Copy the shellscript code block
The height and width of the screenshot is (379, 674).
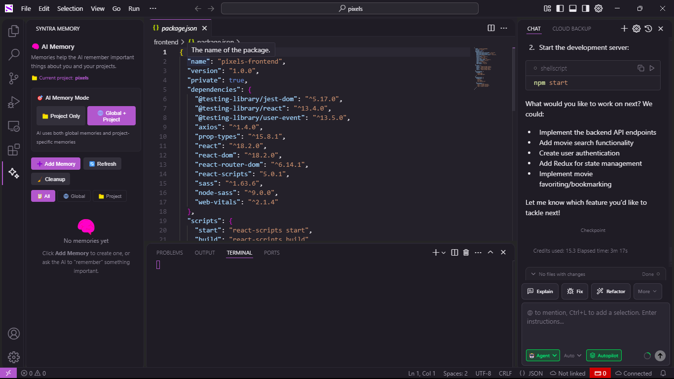point(640,68)
